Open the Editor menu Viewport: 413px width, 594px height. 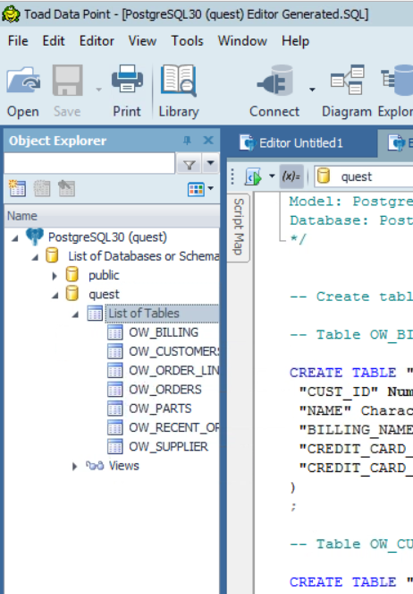[x=97, y=41]
